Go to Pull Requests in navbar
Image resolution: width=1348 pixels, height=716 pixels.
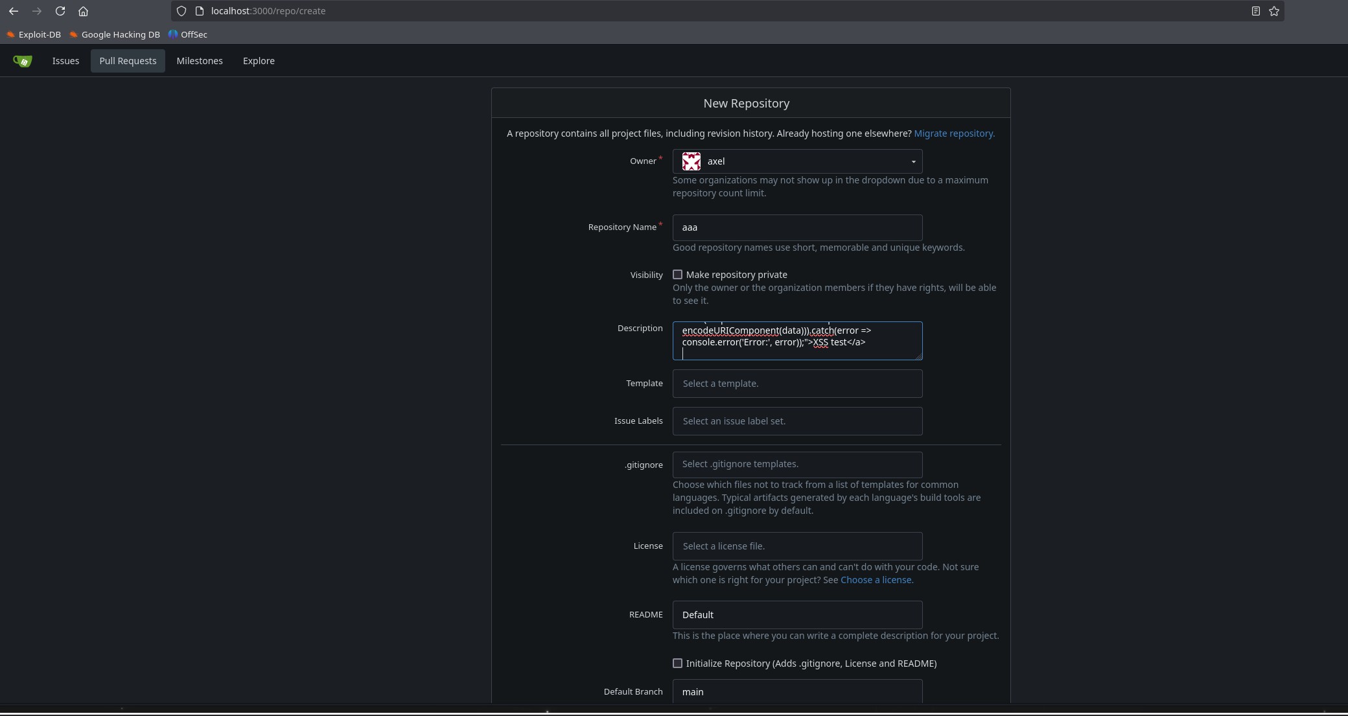(128, 61)
